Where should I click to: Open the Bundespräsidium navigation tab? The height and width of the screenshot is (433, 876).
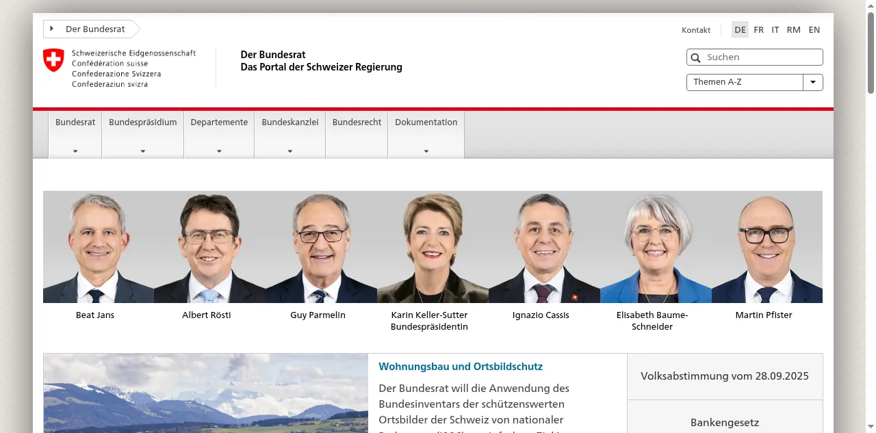click(x=143, y=135)
